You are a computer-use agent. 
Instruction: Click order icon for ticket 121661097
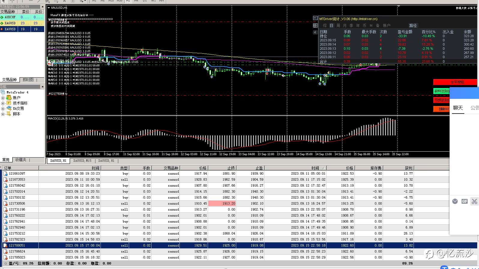(5, 173)
